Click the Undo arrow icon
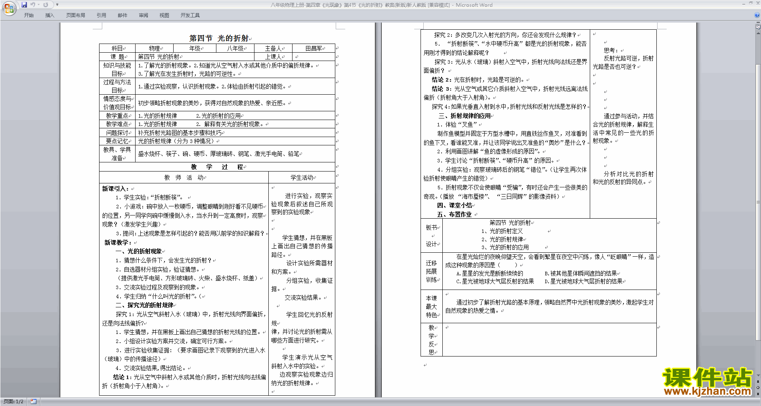 coord(33,5)
